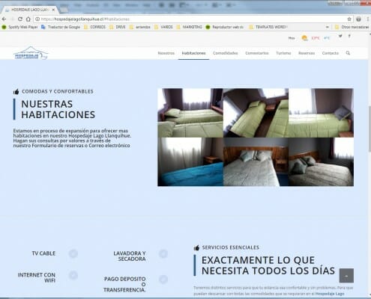Open the Twitter icon in site header
This screenshot has width=371, height=299.
tap(340, 36)
